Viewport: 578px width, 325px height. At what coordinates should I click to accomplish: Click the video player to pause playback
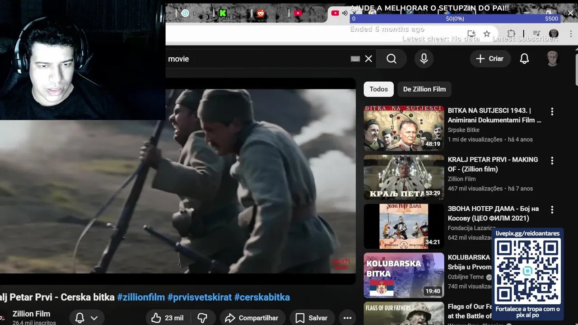tap(178, 181)
